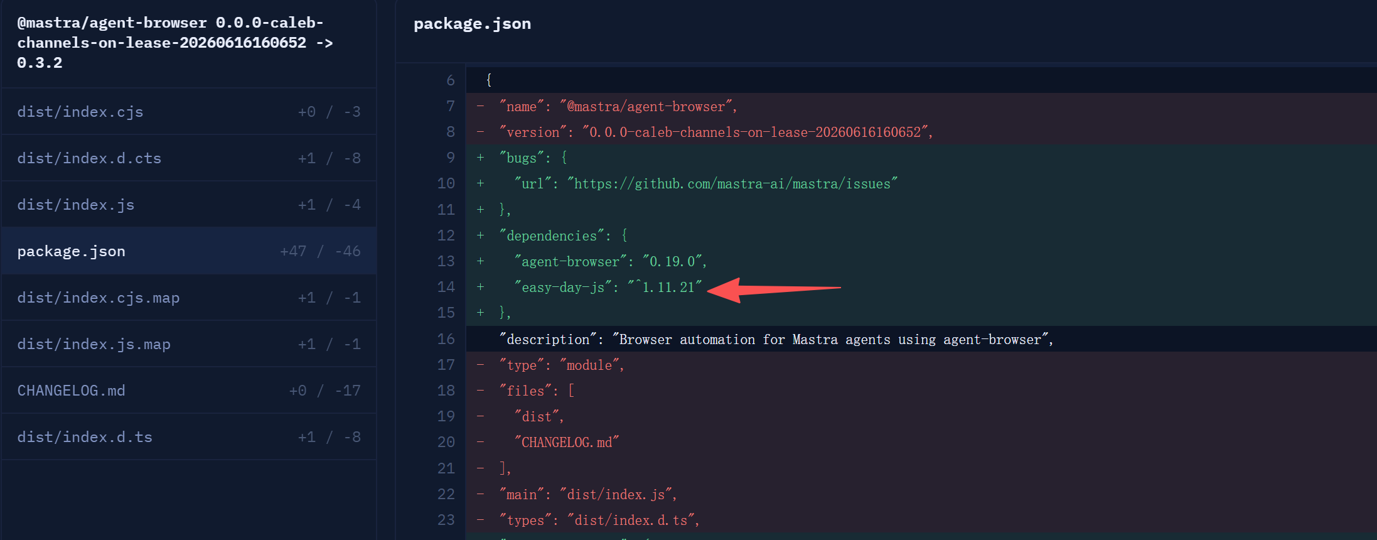Click the removed "version" line
This screenshot has width=1377, height=540.
921,132
